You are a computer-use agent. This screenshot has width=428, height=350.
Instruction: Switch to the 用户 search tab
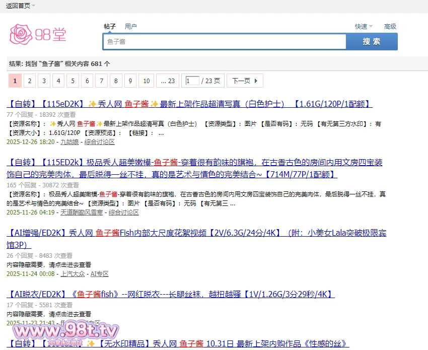point(131,26)
